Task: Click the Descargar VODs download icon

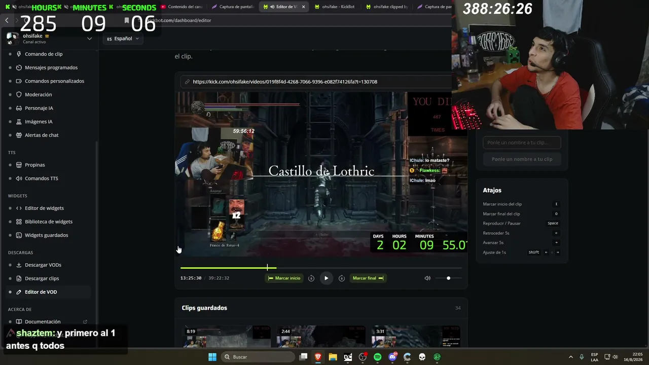Action: coord(19,265)
